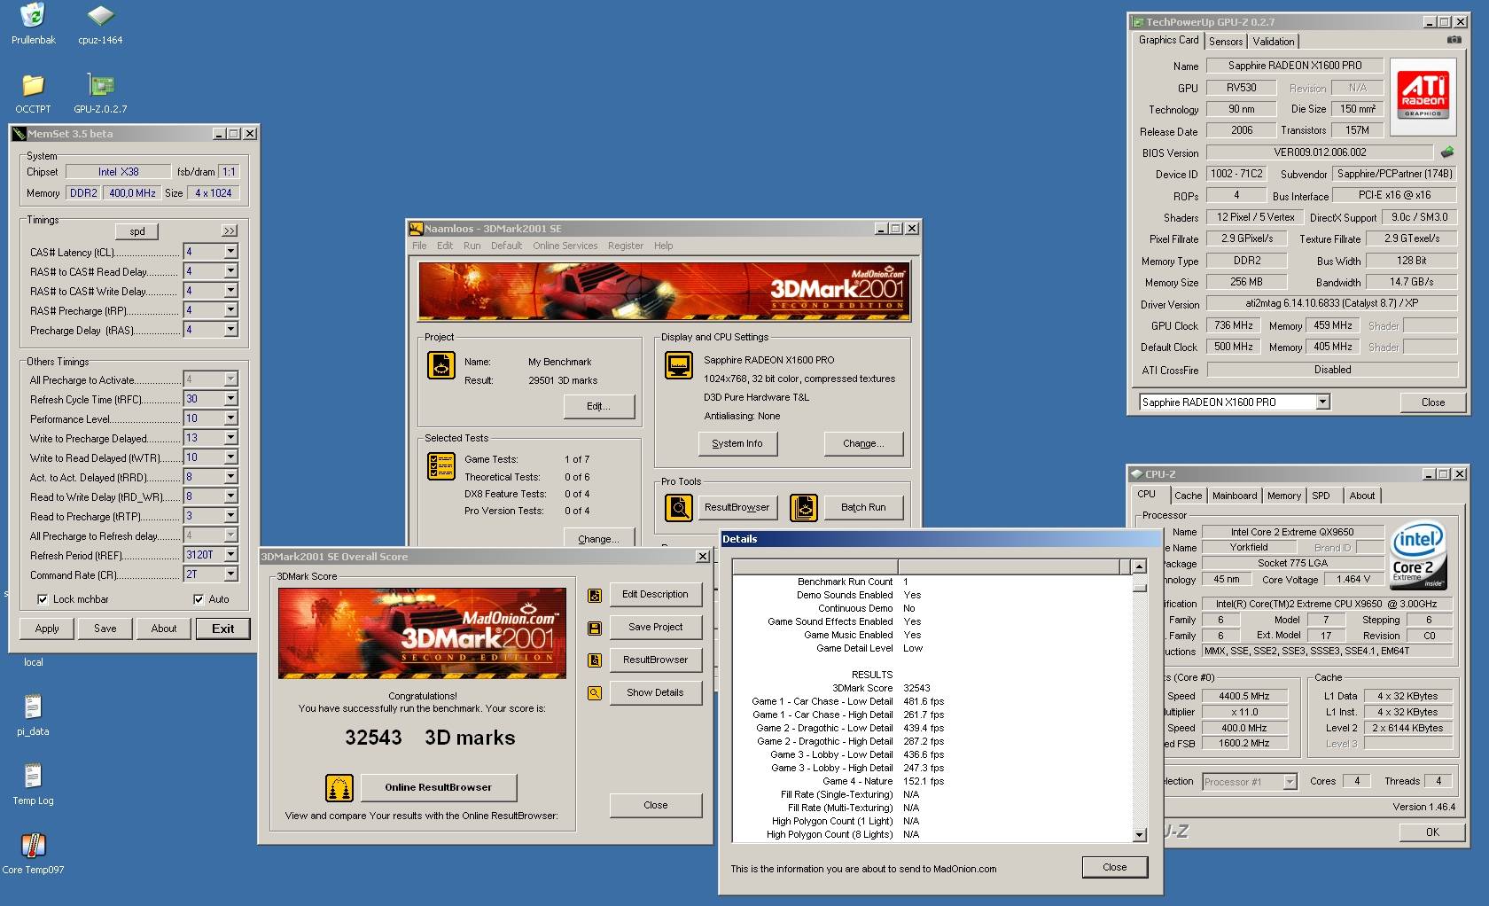
Task: Open the GPU selection dropdown in GPU-Z
Action: click(x=1322, y=402)
